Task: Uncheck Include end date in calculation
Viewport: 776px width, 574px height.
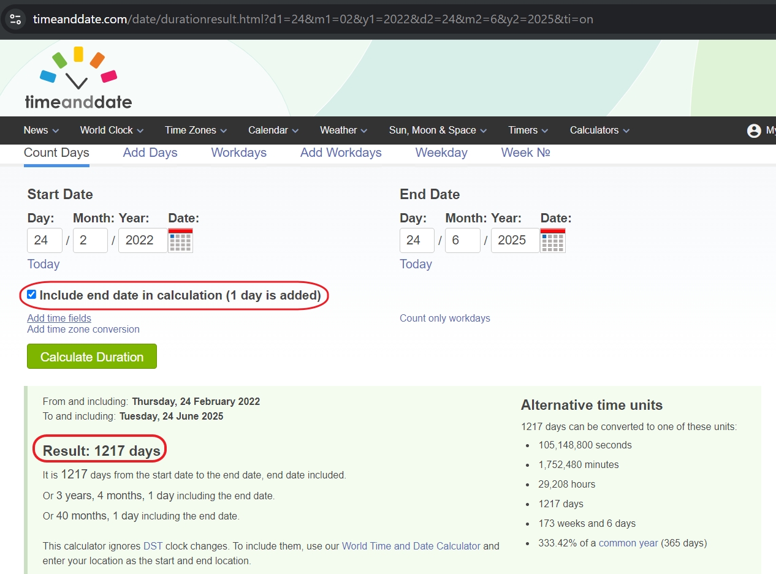Action: point(32,295)
